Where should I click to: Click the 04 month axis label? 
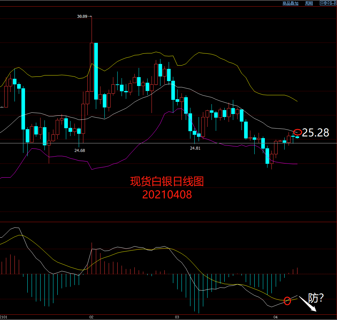click(x=275, y=317)
